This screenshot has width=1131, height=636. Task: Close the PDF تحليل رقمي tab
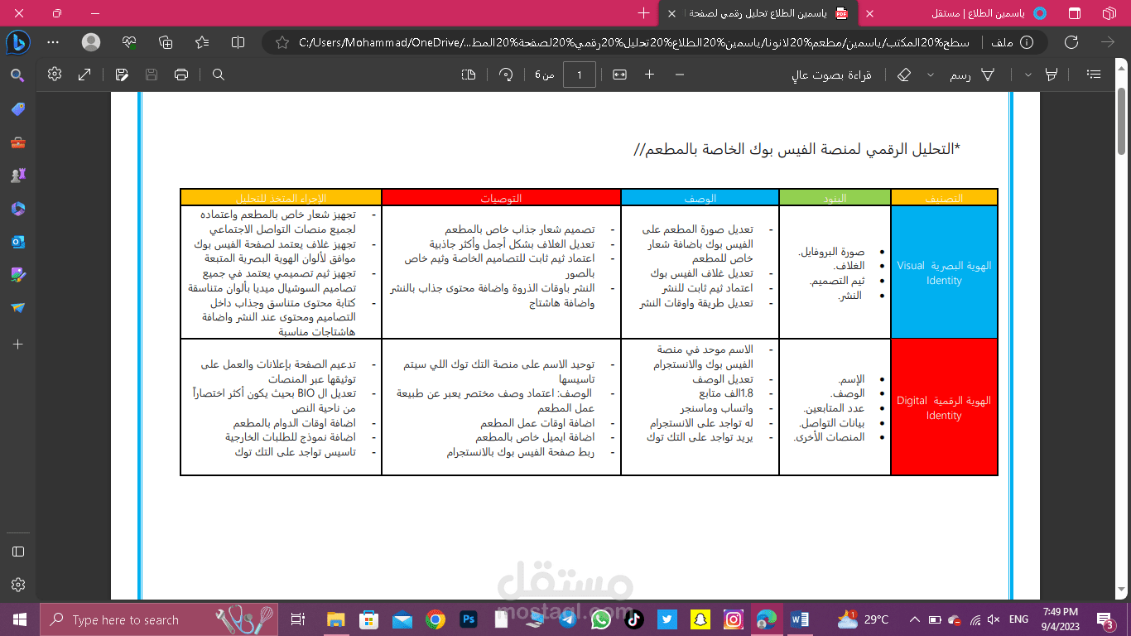[x=671, y=13]
